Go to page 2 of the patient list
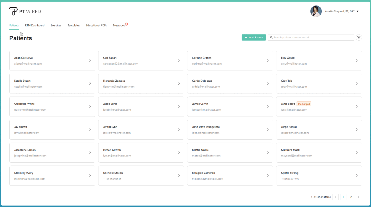The image size is (371, 207). pyautogui.click(x=351, y=197)
